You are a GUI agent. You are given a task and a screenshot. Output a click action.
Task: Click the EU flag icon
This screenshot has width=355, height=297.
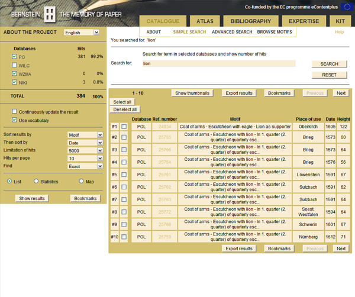(x=346, y=7)
